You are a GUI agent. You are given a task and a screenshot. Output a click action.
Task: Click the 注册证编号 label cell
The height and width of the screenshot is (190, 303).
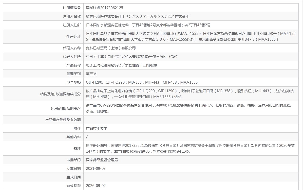[x=43, y=8]
